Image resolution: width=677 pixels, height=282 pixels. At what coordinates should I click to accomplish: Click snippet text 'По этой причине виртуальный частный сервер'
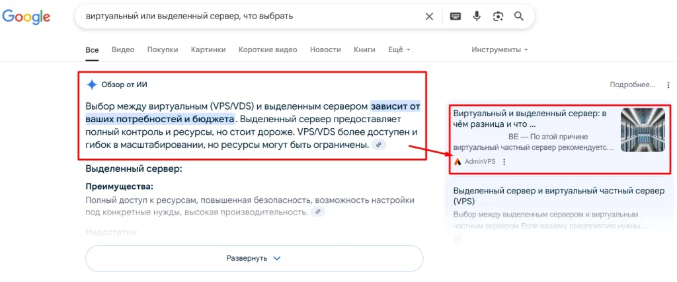(x=534, y=142)
